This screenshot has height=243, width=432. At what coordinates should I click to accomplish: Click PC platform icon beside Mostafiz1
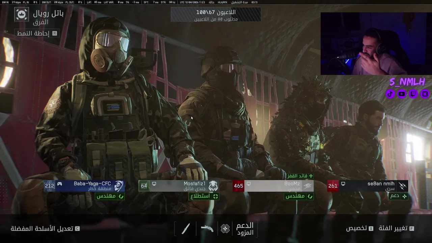point(154,184)
